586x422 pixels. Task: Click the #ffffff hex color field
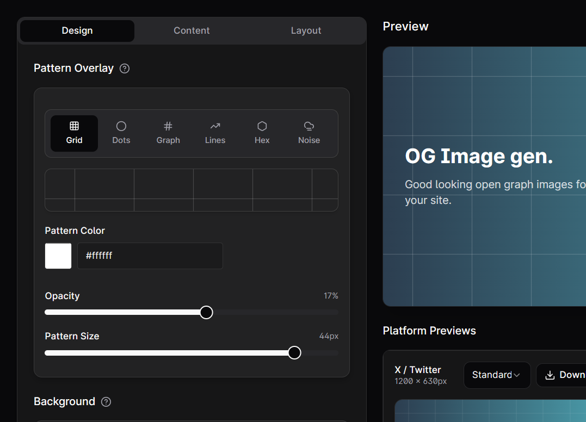coord(150,256)
